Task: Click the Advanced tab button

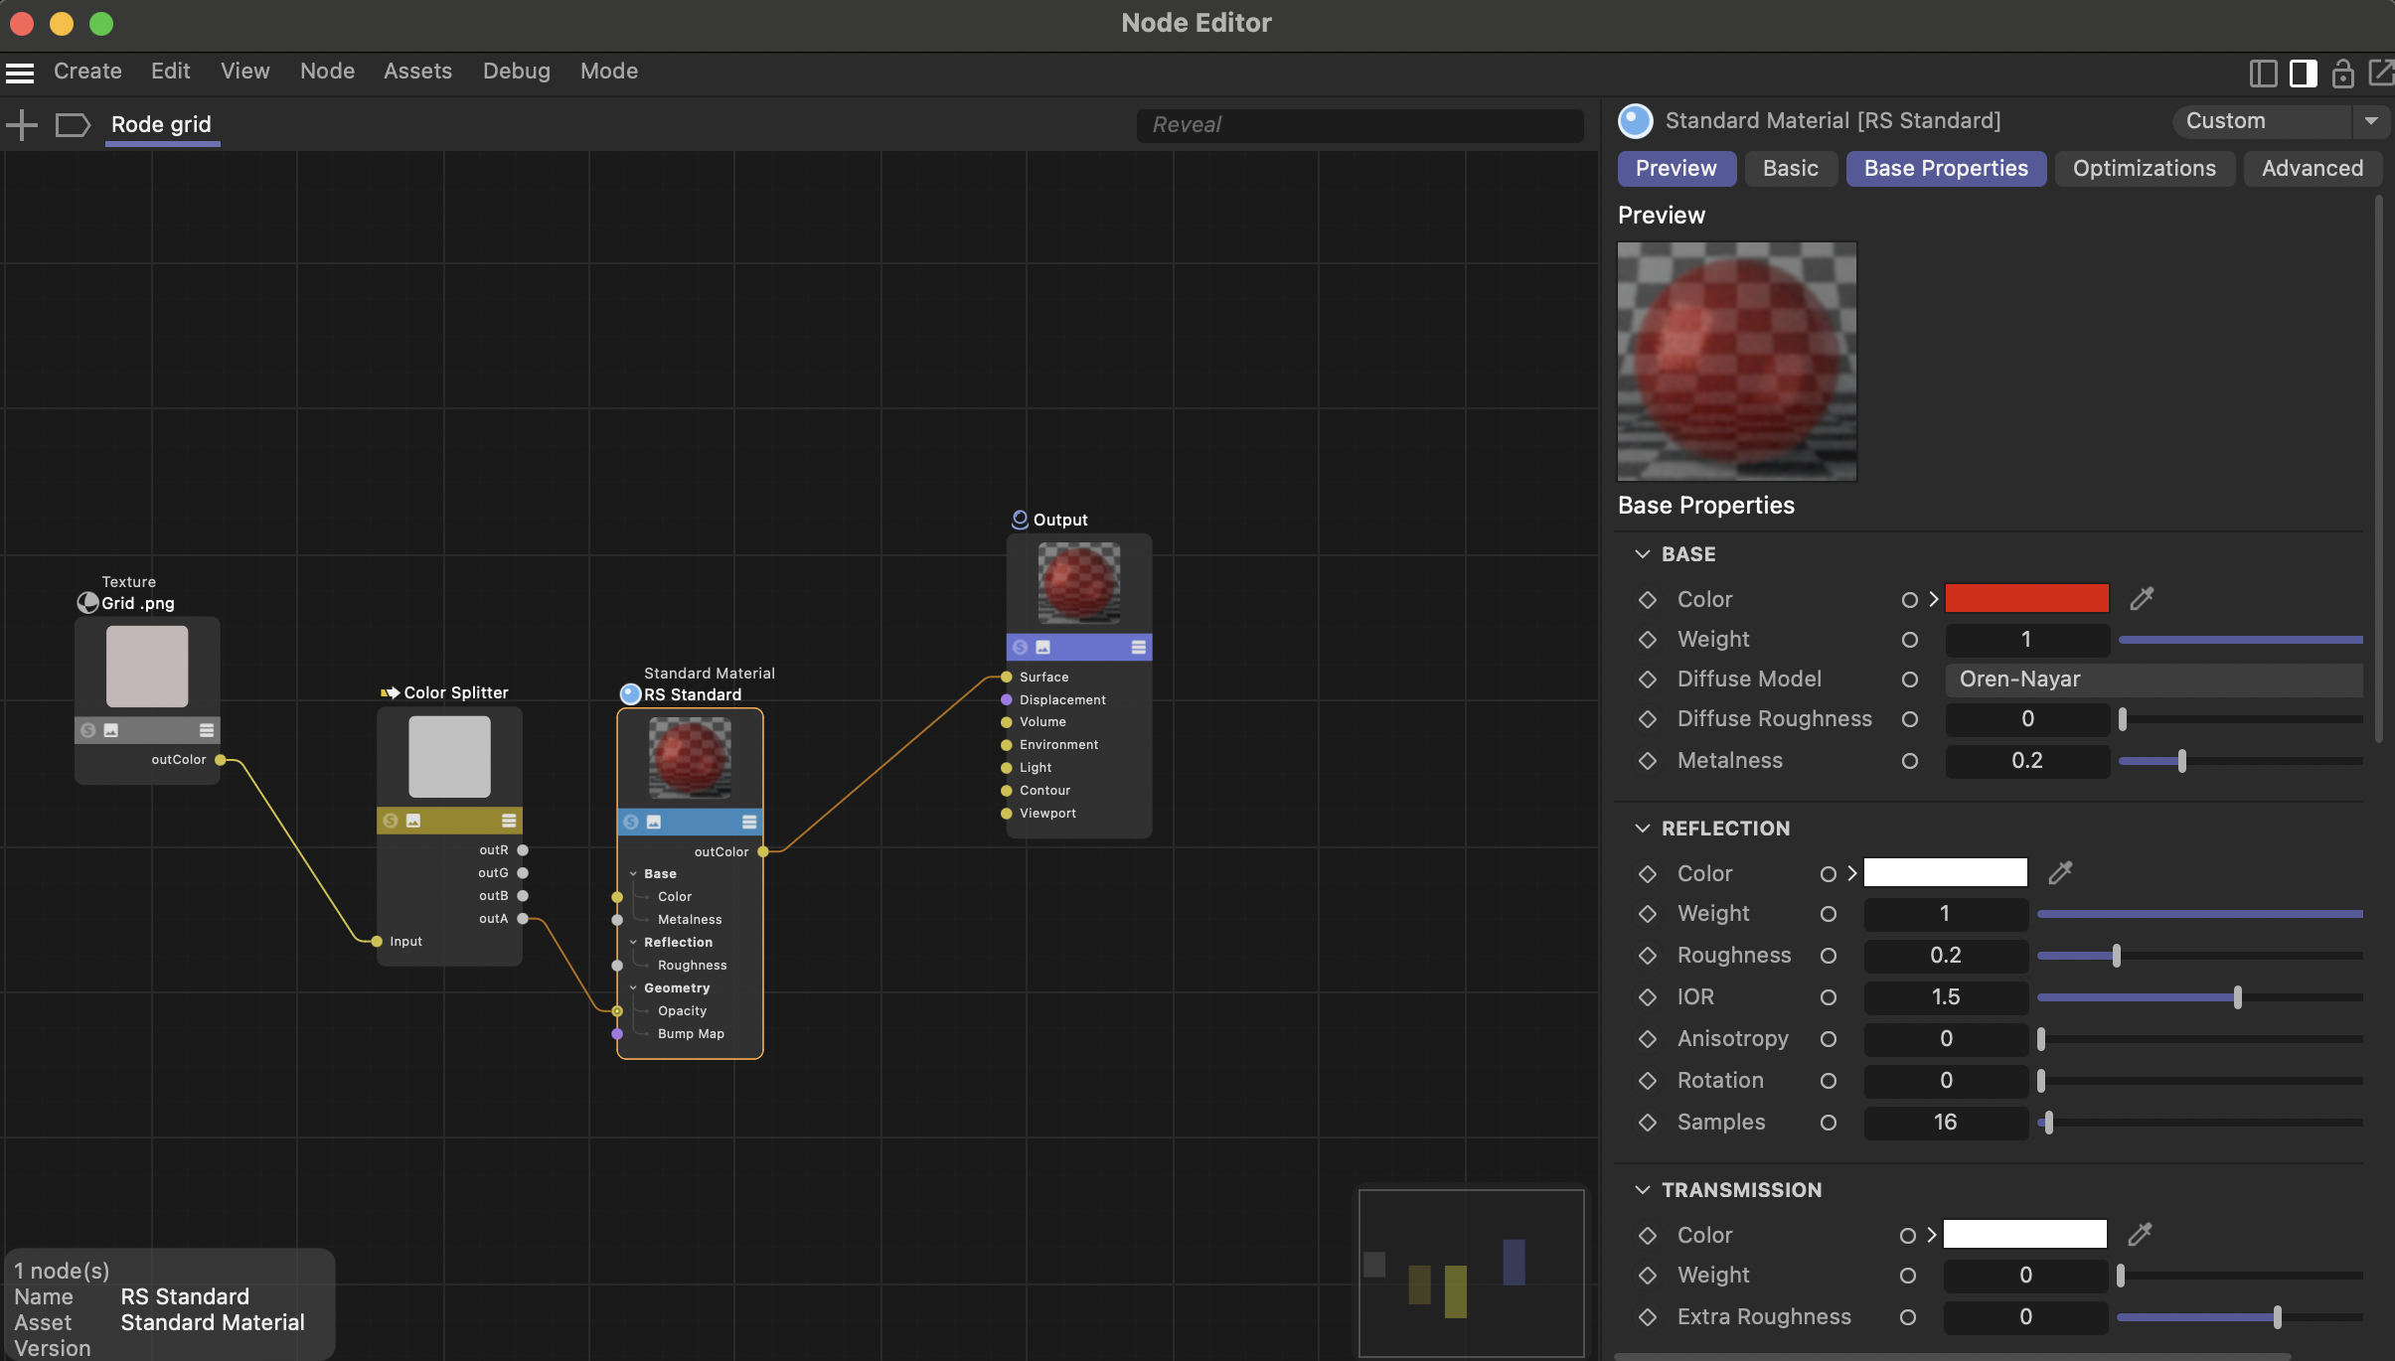Action: pos(2312,169)
